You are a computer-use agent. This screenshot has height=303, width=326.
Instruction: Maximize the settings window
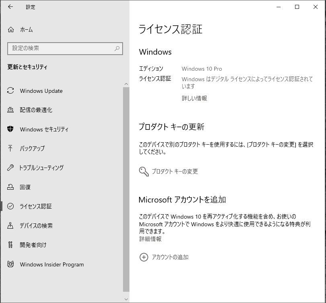297,7
